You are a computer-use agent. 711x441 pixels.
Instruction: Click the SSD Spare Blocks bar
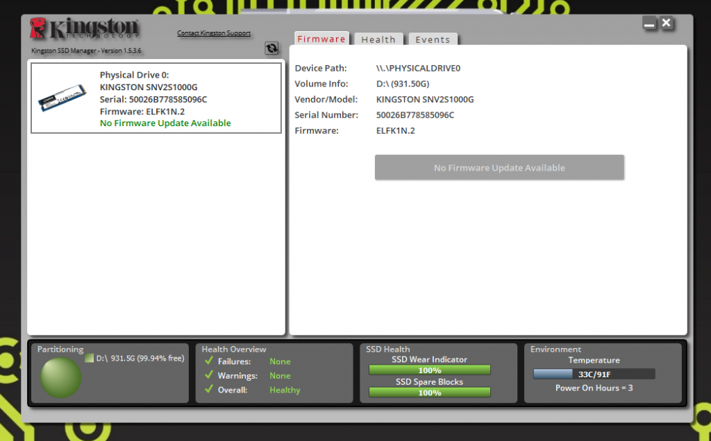point(429,392)
